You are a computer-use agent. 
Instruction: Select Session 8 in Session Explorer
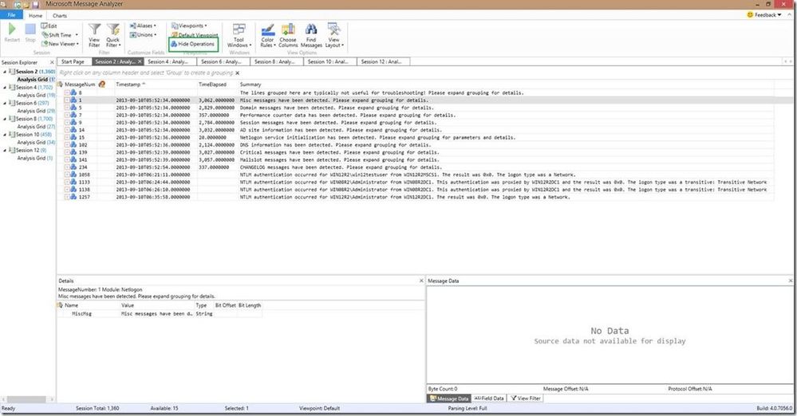[31, 119]
